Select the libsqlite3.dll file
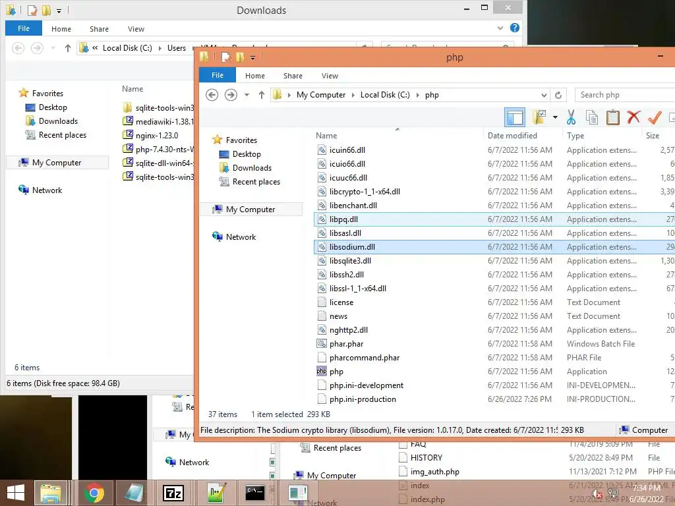The image size is (675, 506). tap(350, 261)
